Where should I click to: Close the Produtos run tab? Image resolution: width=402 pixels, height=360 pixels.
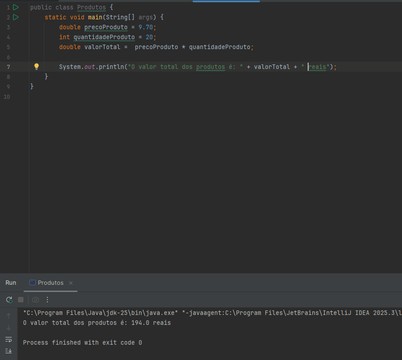coord(71,283)
